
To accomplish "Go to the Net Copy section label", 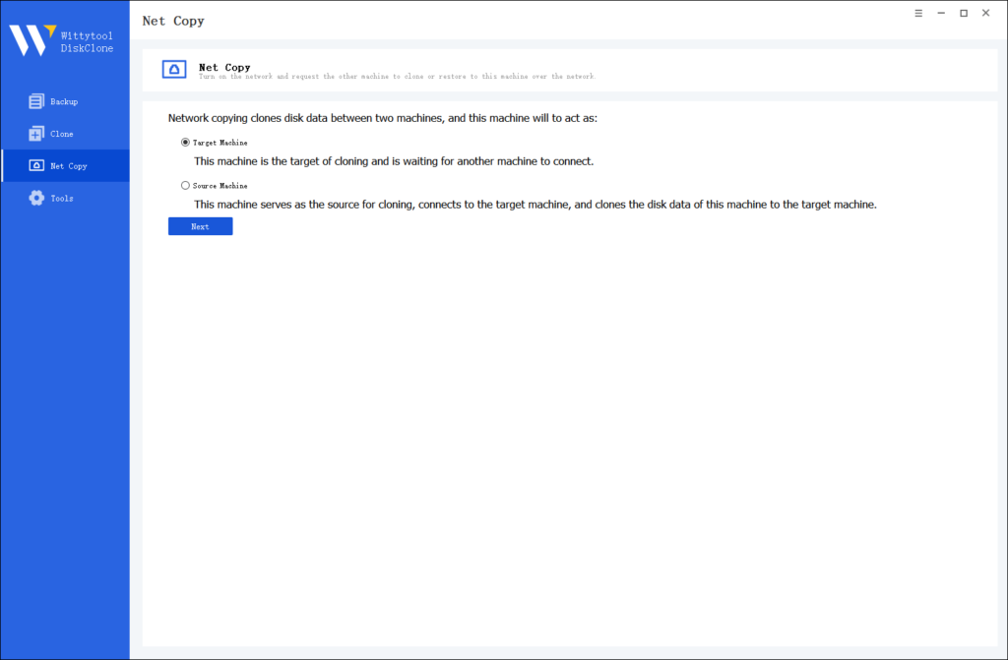I will point(69,166).
